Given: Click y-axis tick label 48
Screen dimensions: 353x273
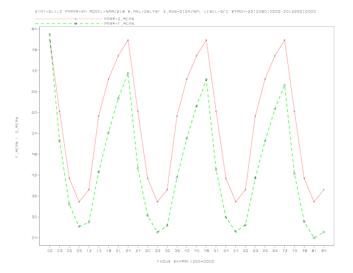Looking at the screenshot, I should pyautogui.click(x=34, y=154).
